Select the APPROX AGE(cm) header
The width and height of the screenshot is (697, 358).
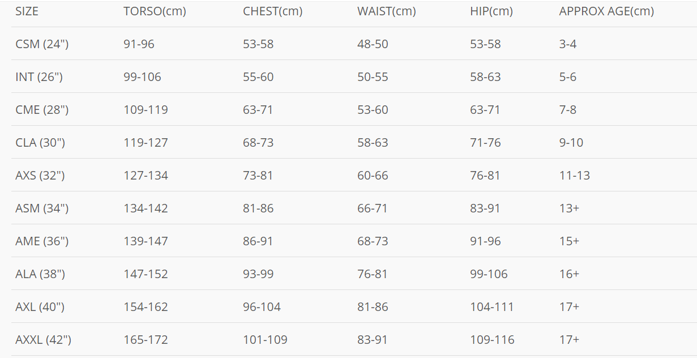pos(606,11)
